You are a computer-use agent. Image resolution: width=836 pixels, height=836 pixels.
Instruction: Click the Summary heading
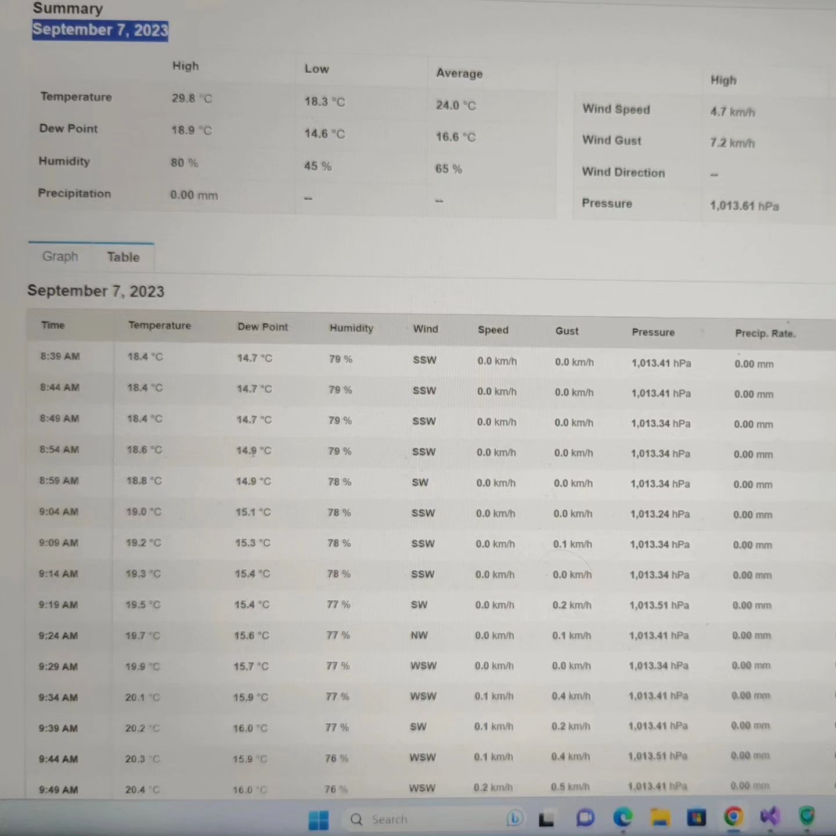pyautogui.click(x=68, y=8)
